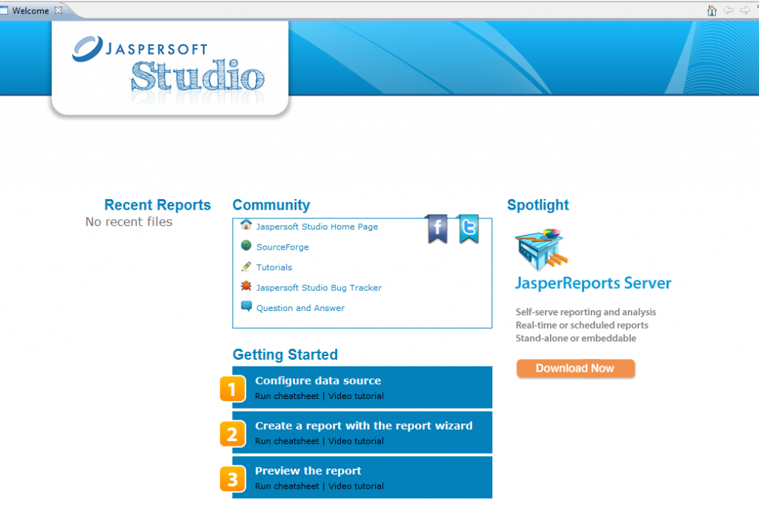The width and height of the screenshot is (759, 513).
Task: Click the house icon beside Jaspersoft Studio Home Page
Action: [246, 224]
